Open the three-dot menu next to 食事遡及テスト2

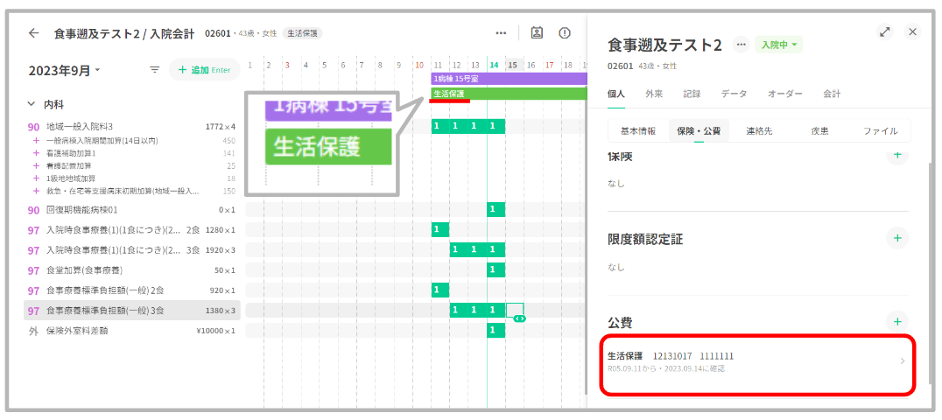coord(741,45)
